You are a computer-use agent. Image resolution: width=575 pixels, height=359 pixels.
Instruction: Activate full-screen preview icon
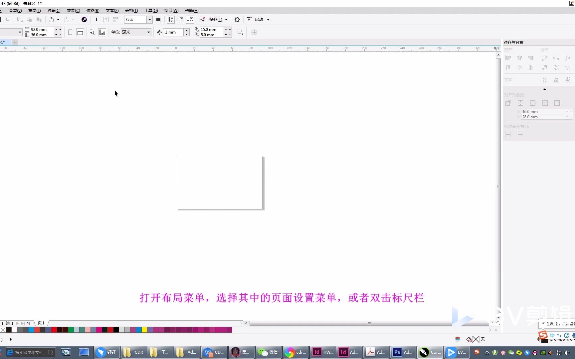pyautogui.click(x=158, y=19)
